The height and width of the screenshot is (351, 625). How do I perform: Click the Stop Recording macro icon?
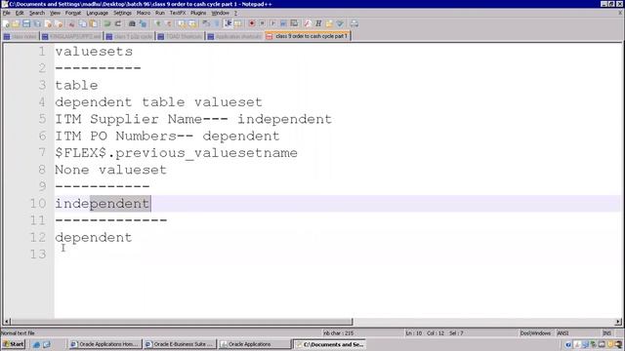(x=262, y=23)
